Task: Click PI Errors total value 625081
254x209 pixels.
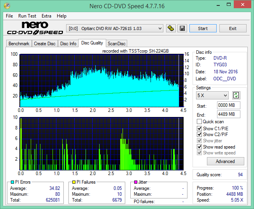Action: point(53,200)
